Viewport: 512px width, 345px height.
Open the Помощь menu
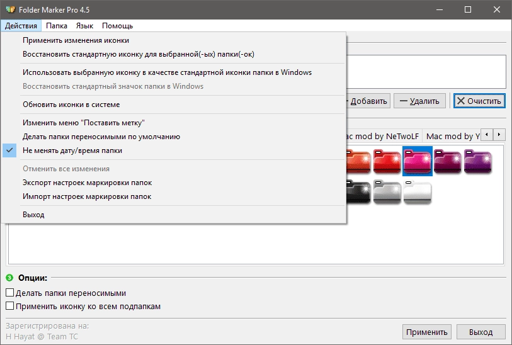pyautogui.click(x=118, y=25)
